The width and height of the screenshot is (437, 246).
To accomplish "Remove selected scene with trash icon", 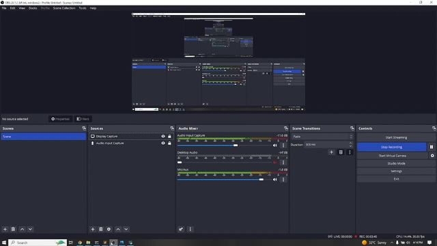I will click(x=13, y=230).
